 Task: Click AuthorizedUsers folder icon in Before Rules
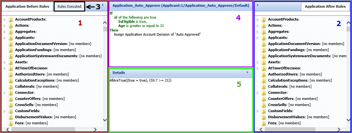coord(11,74)
